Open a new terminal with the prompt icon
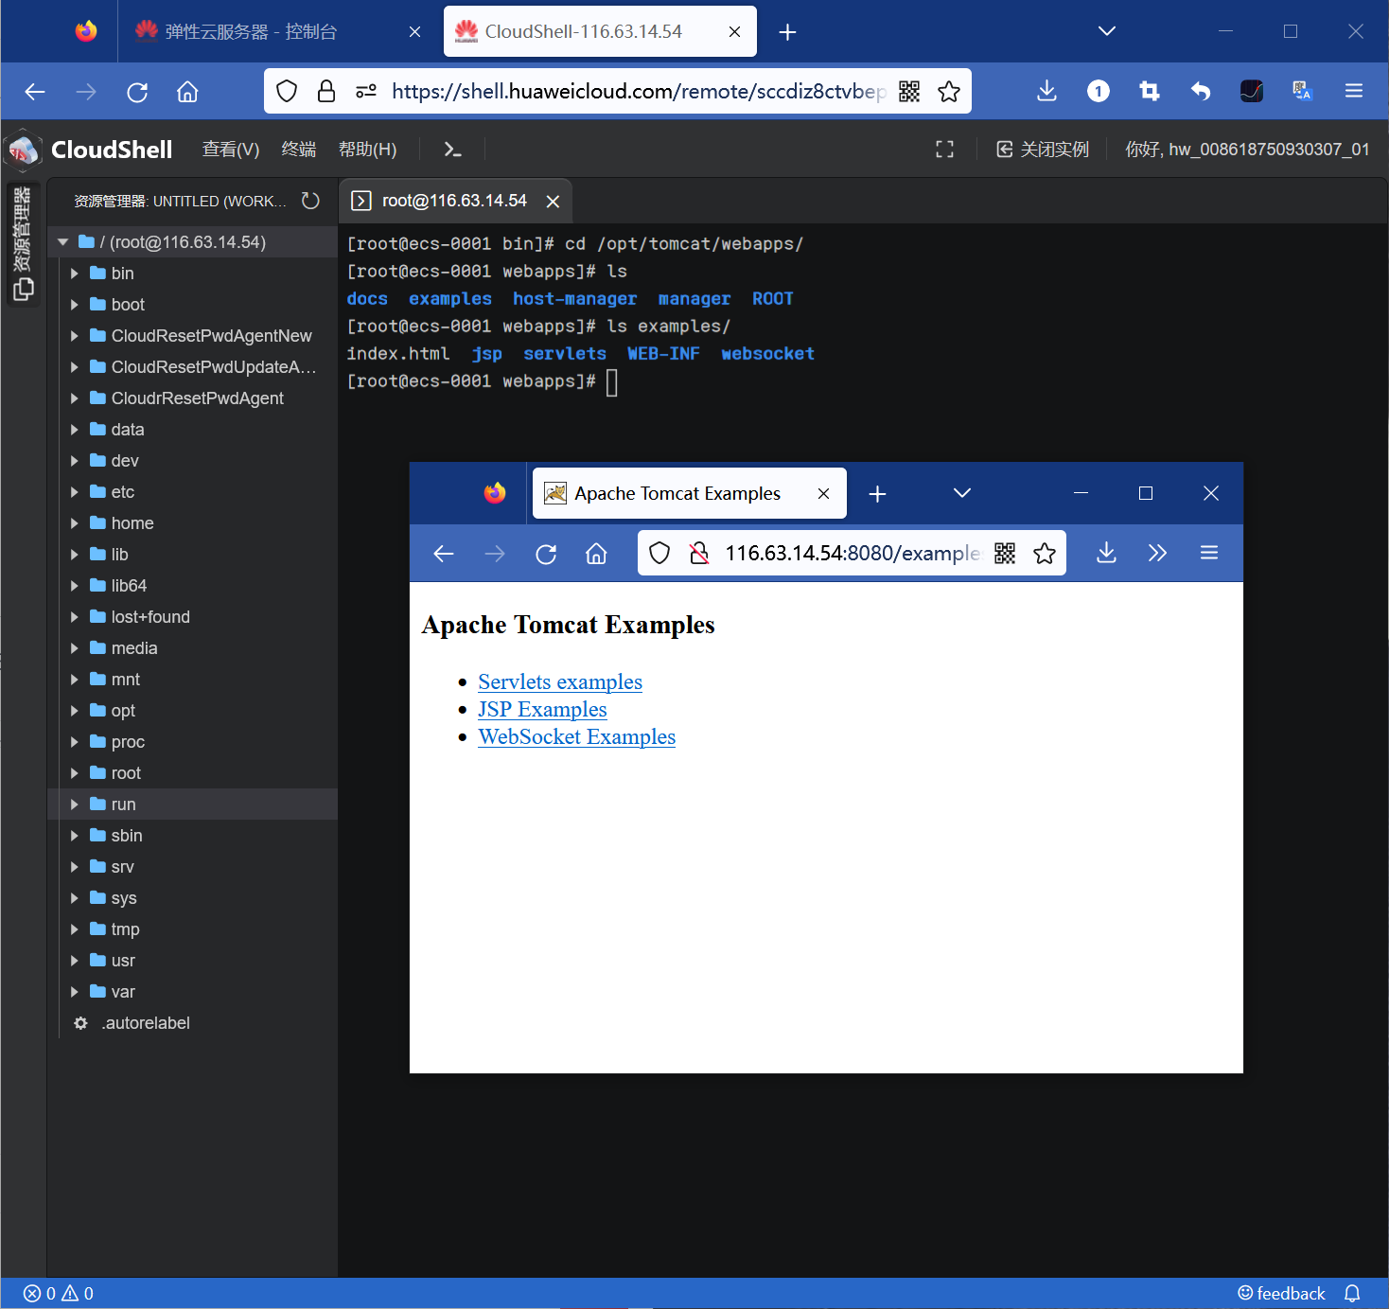Image resolution: width=1389 pixels, height=1309 pixels. pos(452,150)
